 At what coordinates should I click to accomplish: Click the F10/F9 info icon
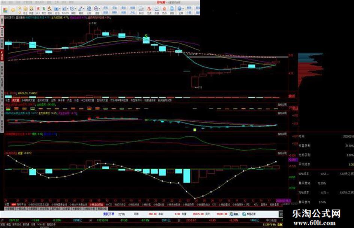pos(64,10)
